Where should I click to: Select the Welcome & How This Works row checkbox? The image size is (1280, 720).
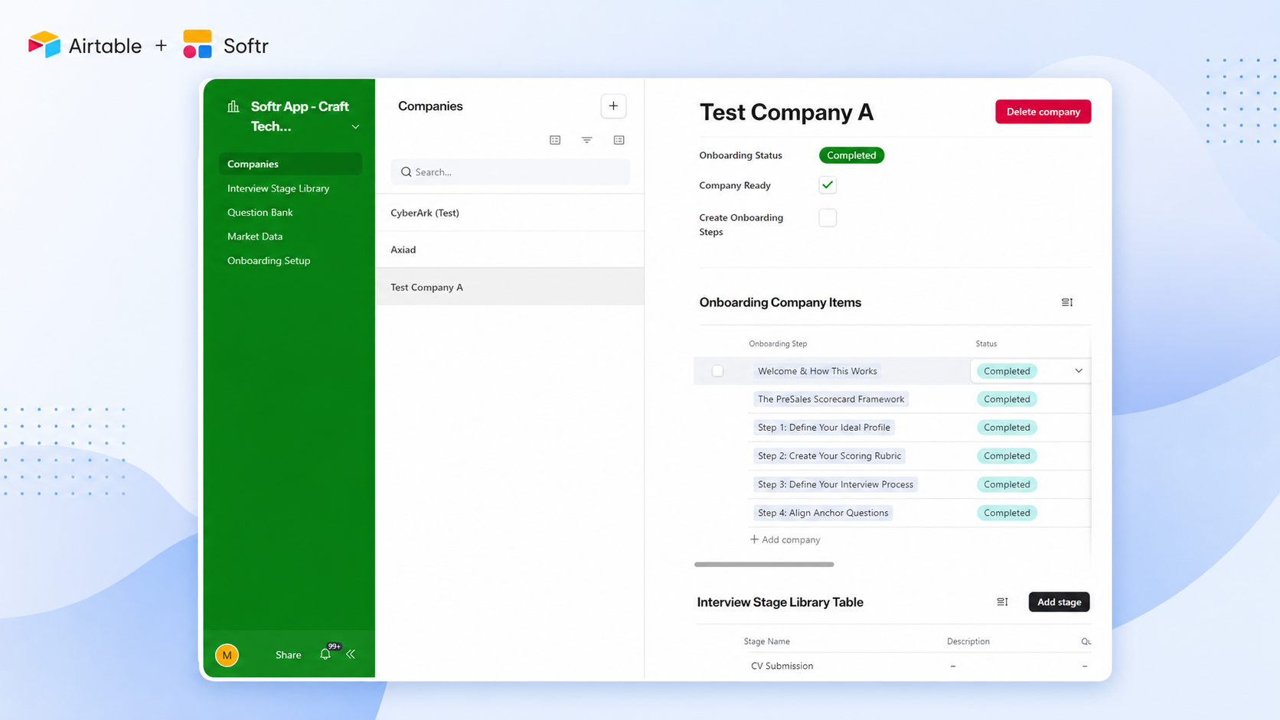(717, 371)
